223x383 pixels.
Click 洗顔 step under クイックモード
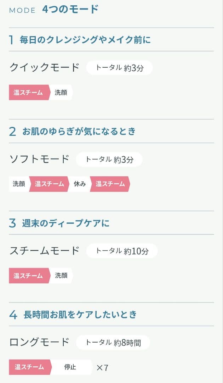pyautogui.click(x=61, y=93)
